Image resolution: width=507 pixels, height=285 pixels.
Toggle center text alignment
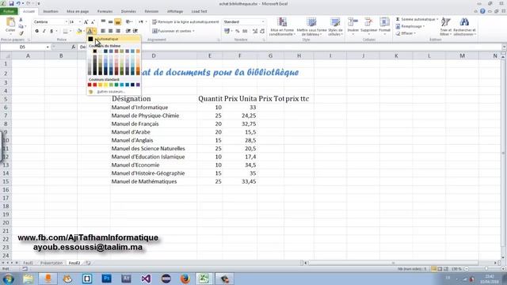coord(110,31)
